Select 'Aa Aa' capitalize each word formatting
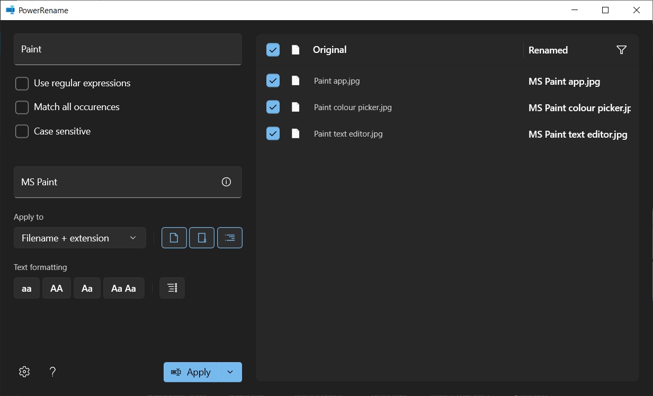Viewport: 653px width, 396px height. point(123,289)
